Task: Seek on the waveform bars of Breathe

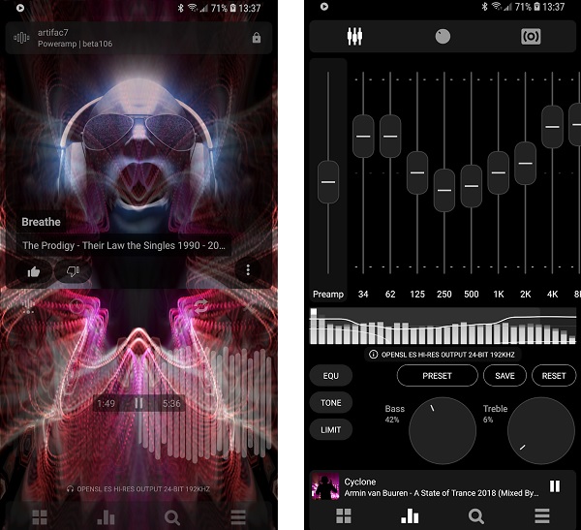Action: (205, 404)
